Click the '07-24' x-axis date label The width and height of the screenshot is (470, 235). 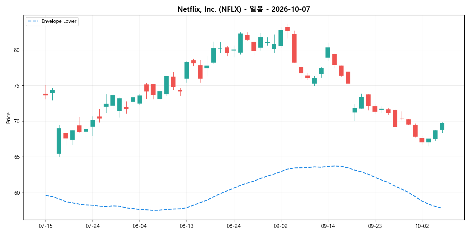93,226
